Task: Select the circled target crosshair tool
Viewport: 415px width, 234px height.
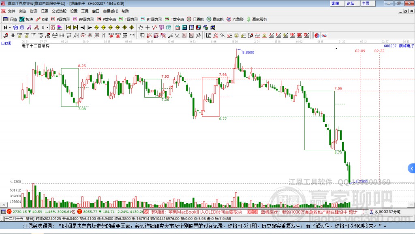Action: coord(83,36)
